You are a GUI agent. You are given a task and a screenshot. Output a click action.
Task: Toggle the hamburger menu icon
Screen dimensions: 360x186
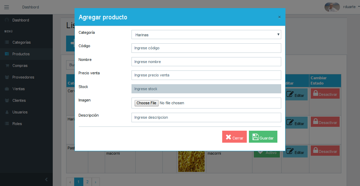(7, 7)
